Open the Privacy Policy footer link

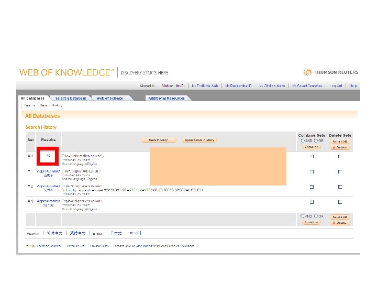[x=99, y=246]
